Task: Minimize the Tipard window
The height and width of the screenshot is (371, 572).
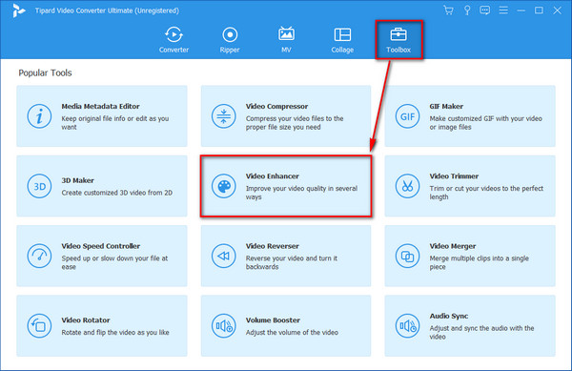Action: [x=521, y=10]
